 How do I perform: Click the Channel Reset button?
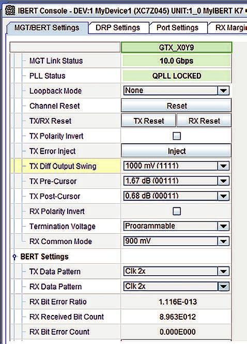(176, 106)
